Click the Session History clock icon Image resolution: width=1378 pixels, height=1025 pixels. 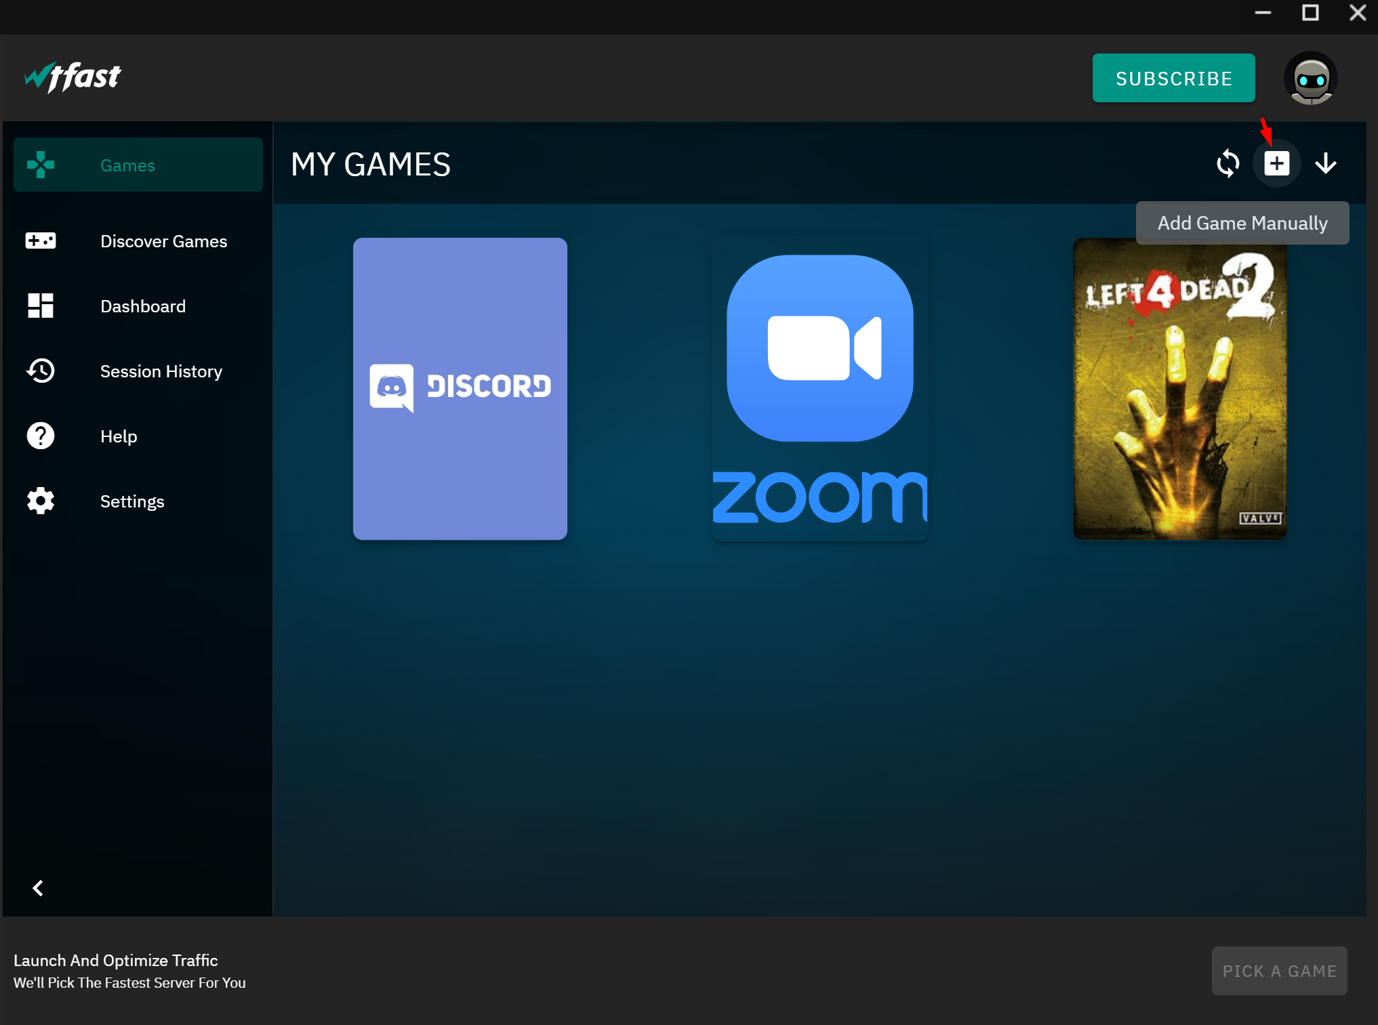(41, 371)
